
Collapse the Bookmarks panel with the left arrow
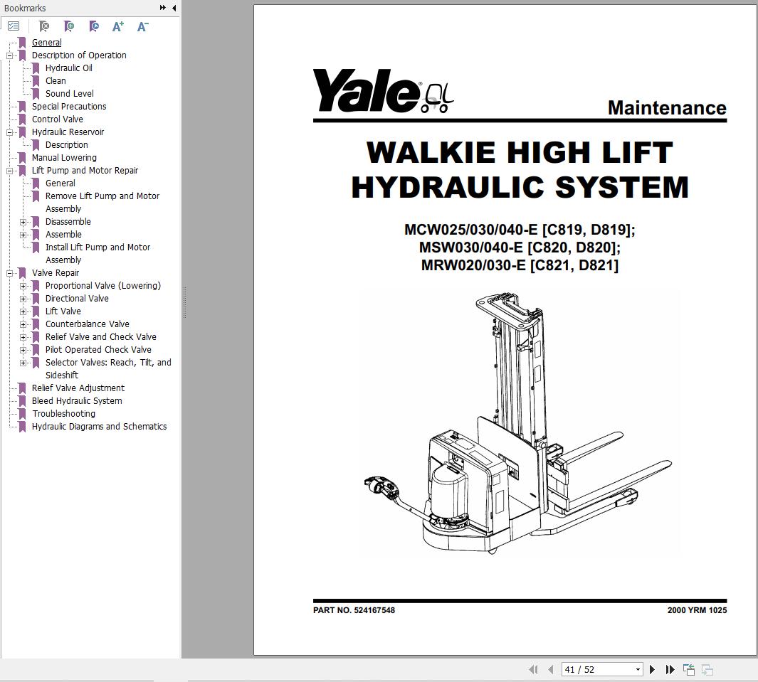click(174, 8)
